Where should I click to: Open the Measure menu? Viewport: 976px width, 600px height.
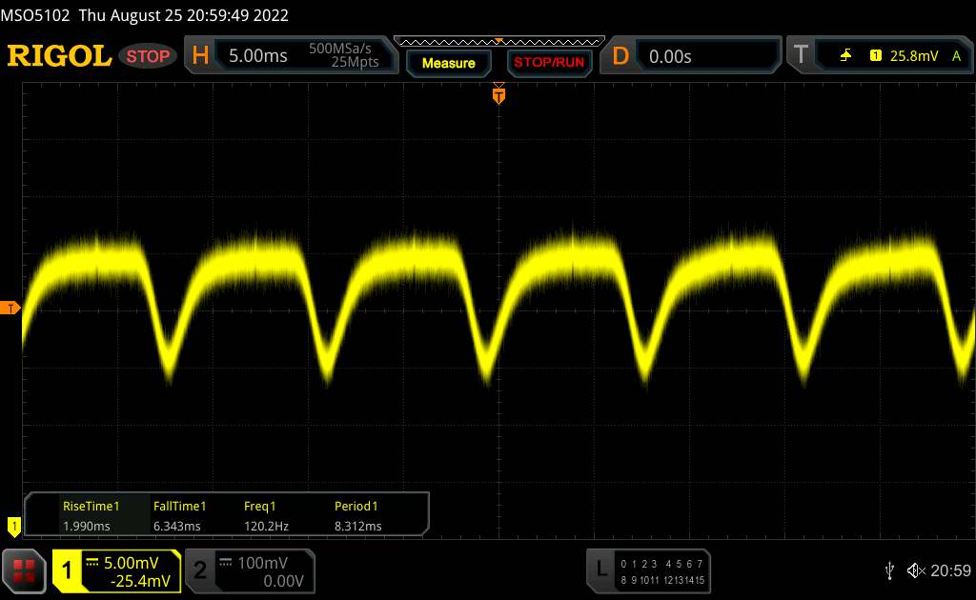point(448,63)
